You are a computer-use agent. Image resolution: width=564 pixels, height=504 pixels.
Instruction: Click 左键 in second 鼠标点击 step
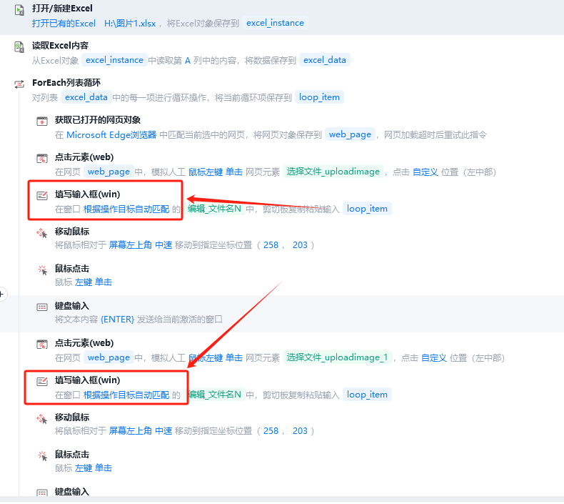84,468
